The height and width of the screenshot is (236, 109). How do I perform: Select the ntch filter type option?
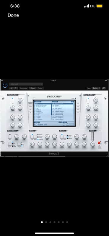click(x=14, y=146)
